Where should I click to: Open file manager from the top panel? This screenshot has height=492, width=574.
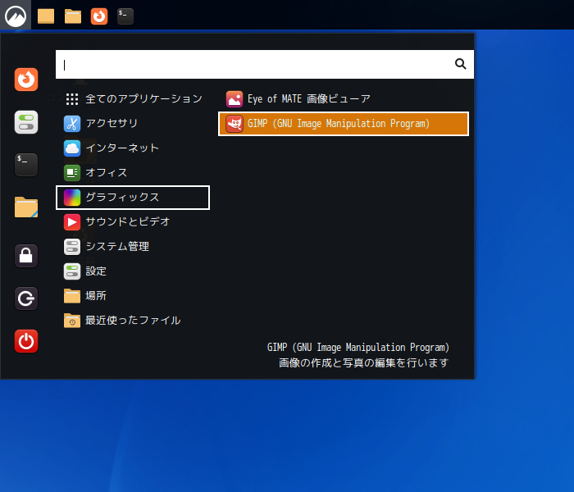73,16
